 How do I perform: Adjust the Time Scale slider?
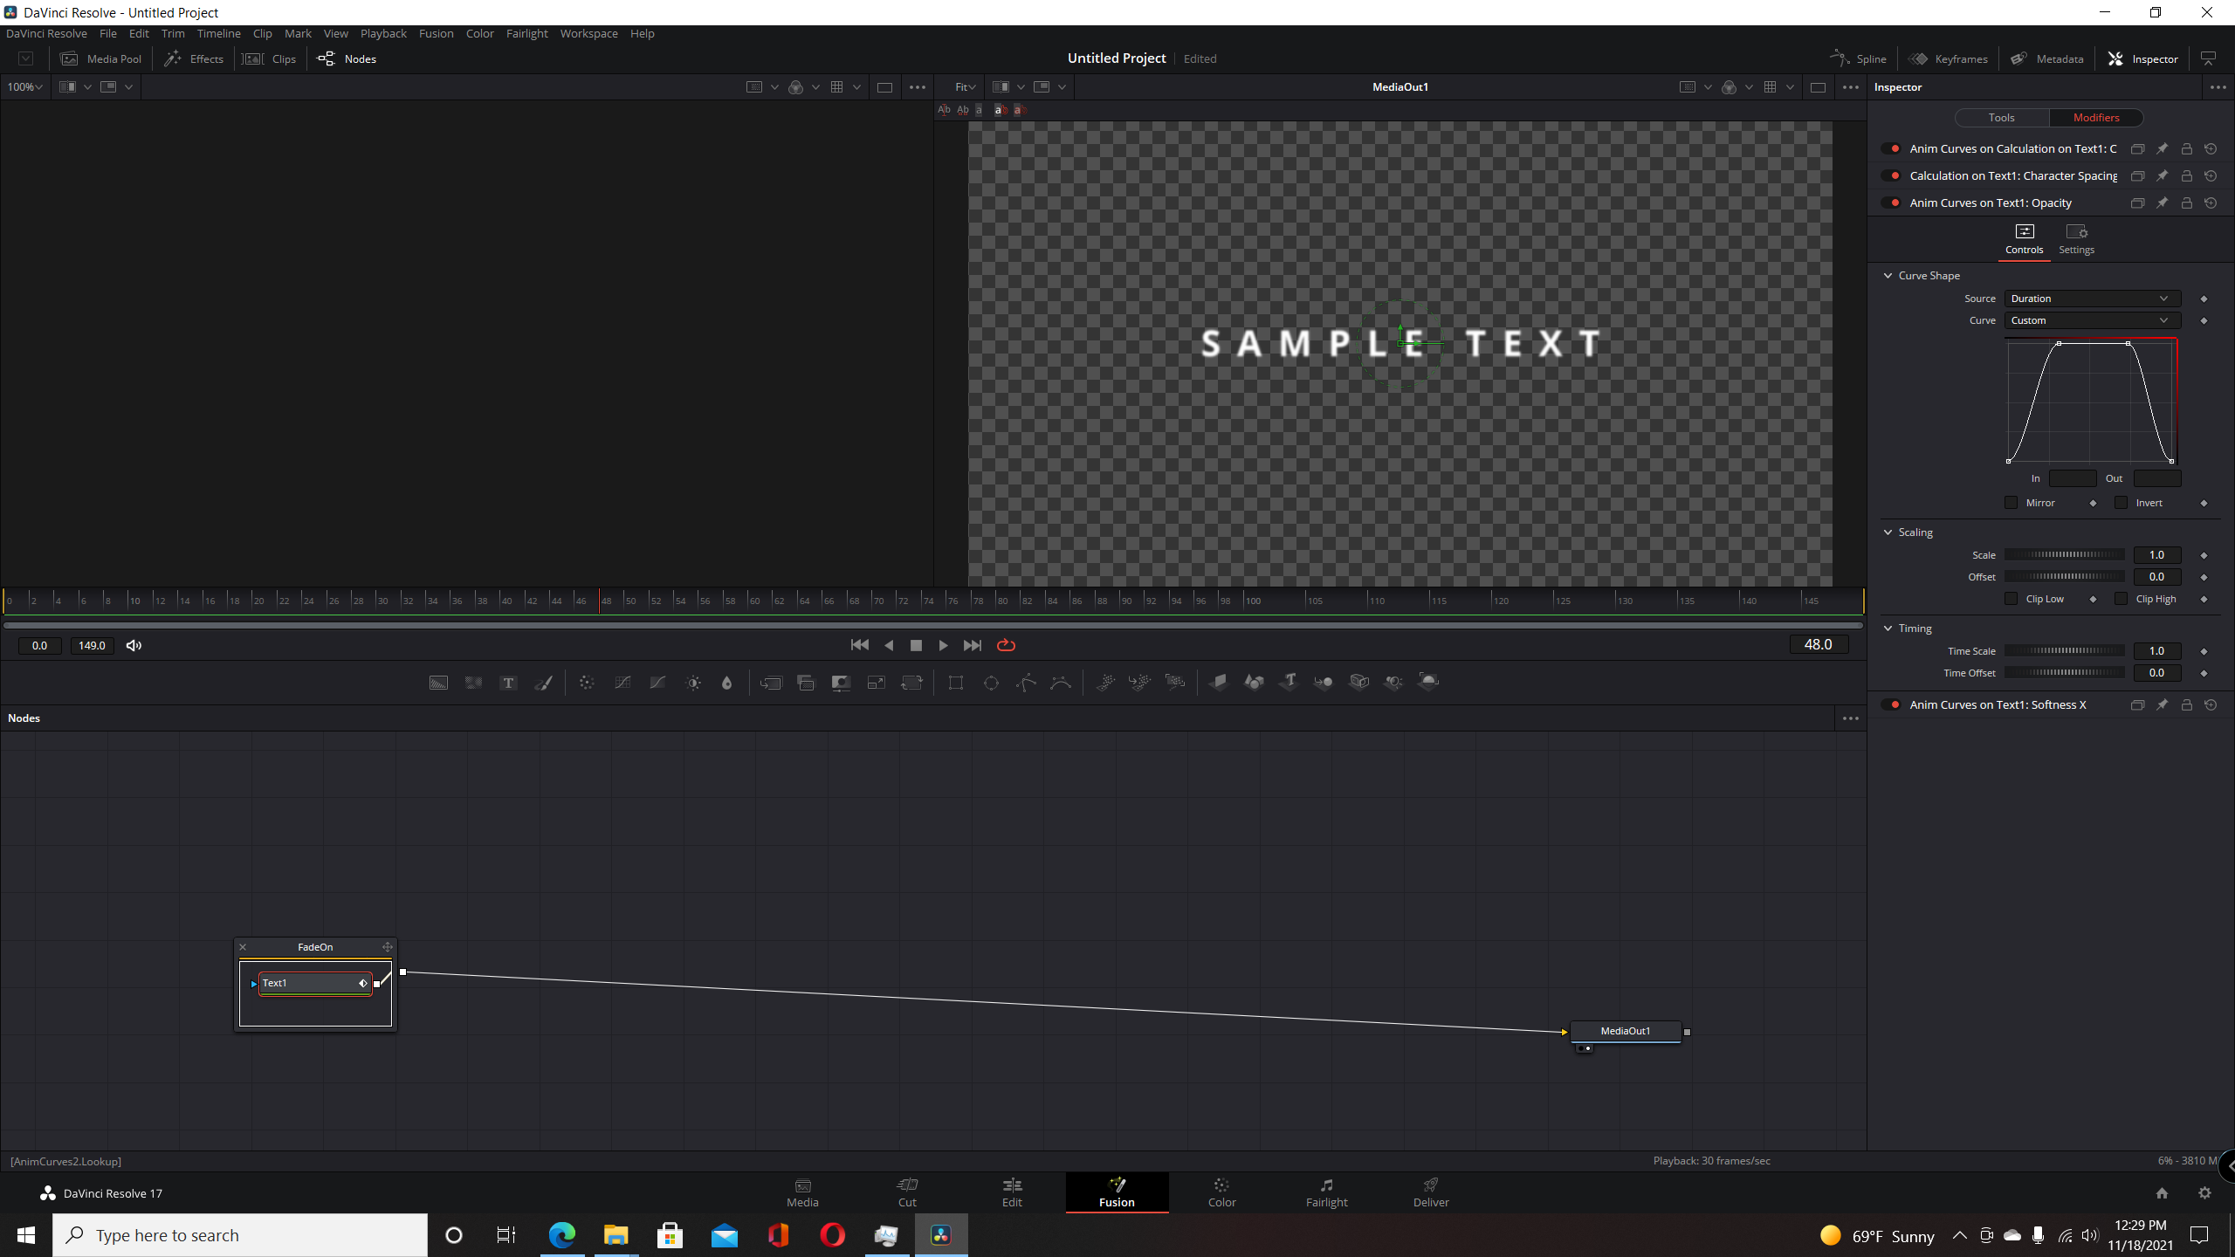click(x=2064, y=651)
